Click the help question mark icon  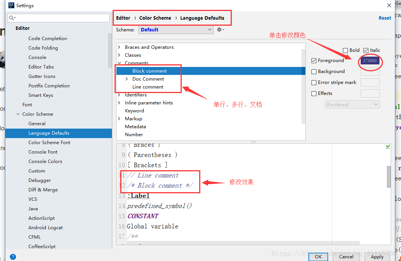coord(13,257)
